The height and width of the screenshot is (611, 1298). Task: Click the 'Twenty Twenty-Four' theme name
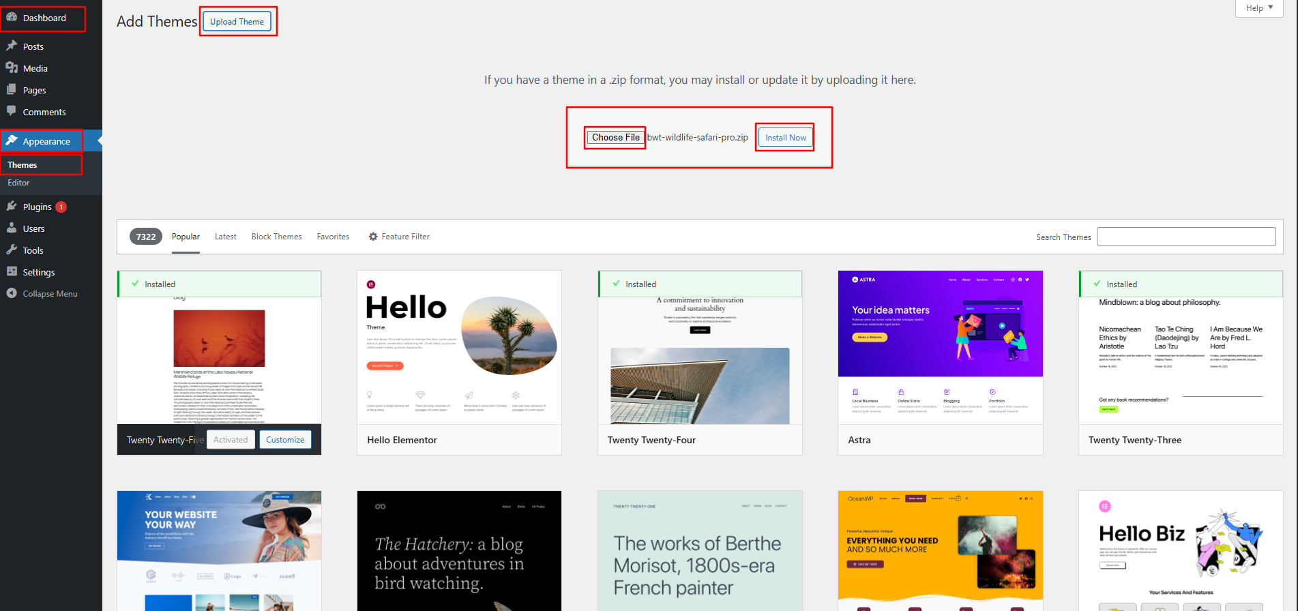pos(651,440)
